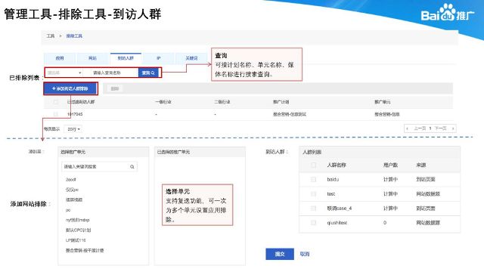Click the 推广计划 column header
The height and width of the screenshot is (272, 484).
point(281,102)
